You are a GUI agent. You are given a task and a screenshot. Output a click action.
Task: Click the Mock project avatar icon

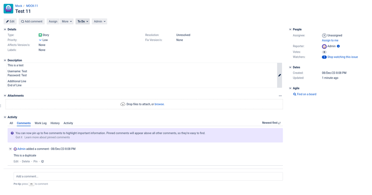[8, 9]
